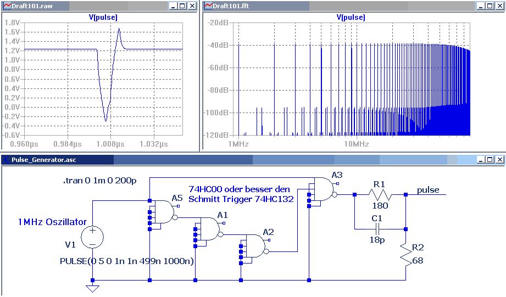Select resistor R1 symbol
The width and height of the screenshot is (506, 297).
[380, 194]
